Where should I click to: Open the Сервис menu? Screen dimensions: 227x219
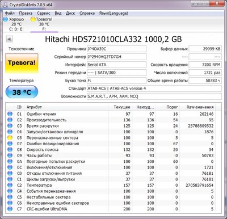click(x=43, y=13)
